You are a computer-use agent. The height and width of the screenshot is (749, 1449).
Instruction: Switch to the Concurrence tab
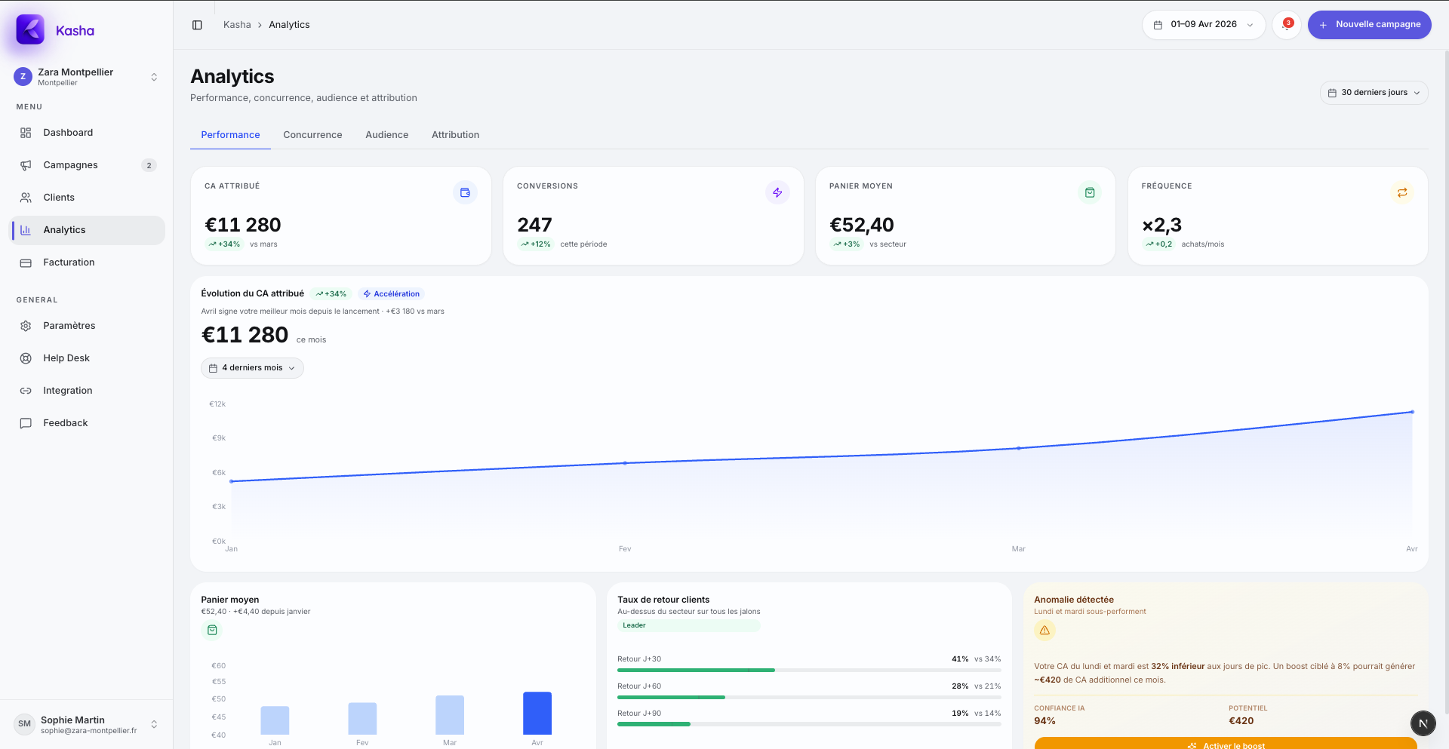pos(312,135)
